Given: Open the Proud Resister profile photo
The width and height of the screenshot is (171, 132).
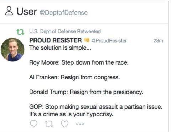Looking at the screenshot, I should click(x=12, y=50).
